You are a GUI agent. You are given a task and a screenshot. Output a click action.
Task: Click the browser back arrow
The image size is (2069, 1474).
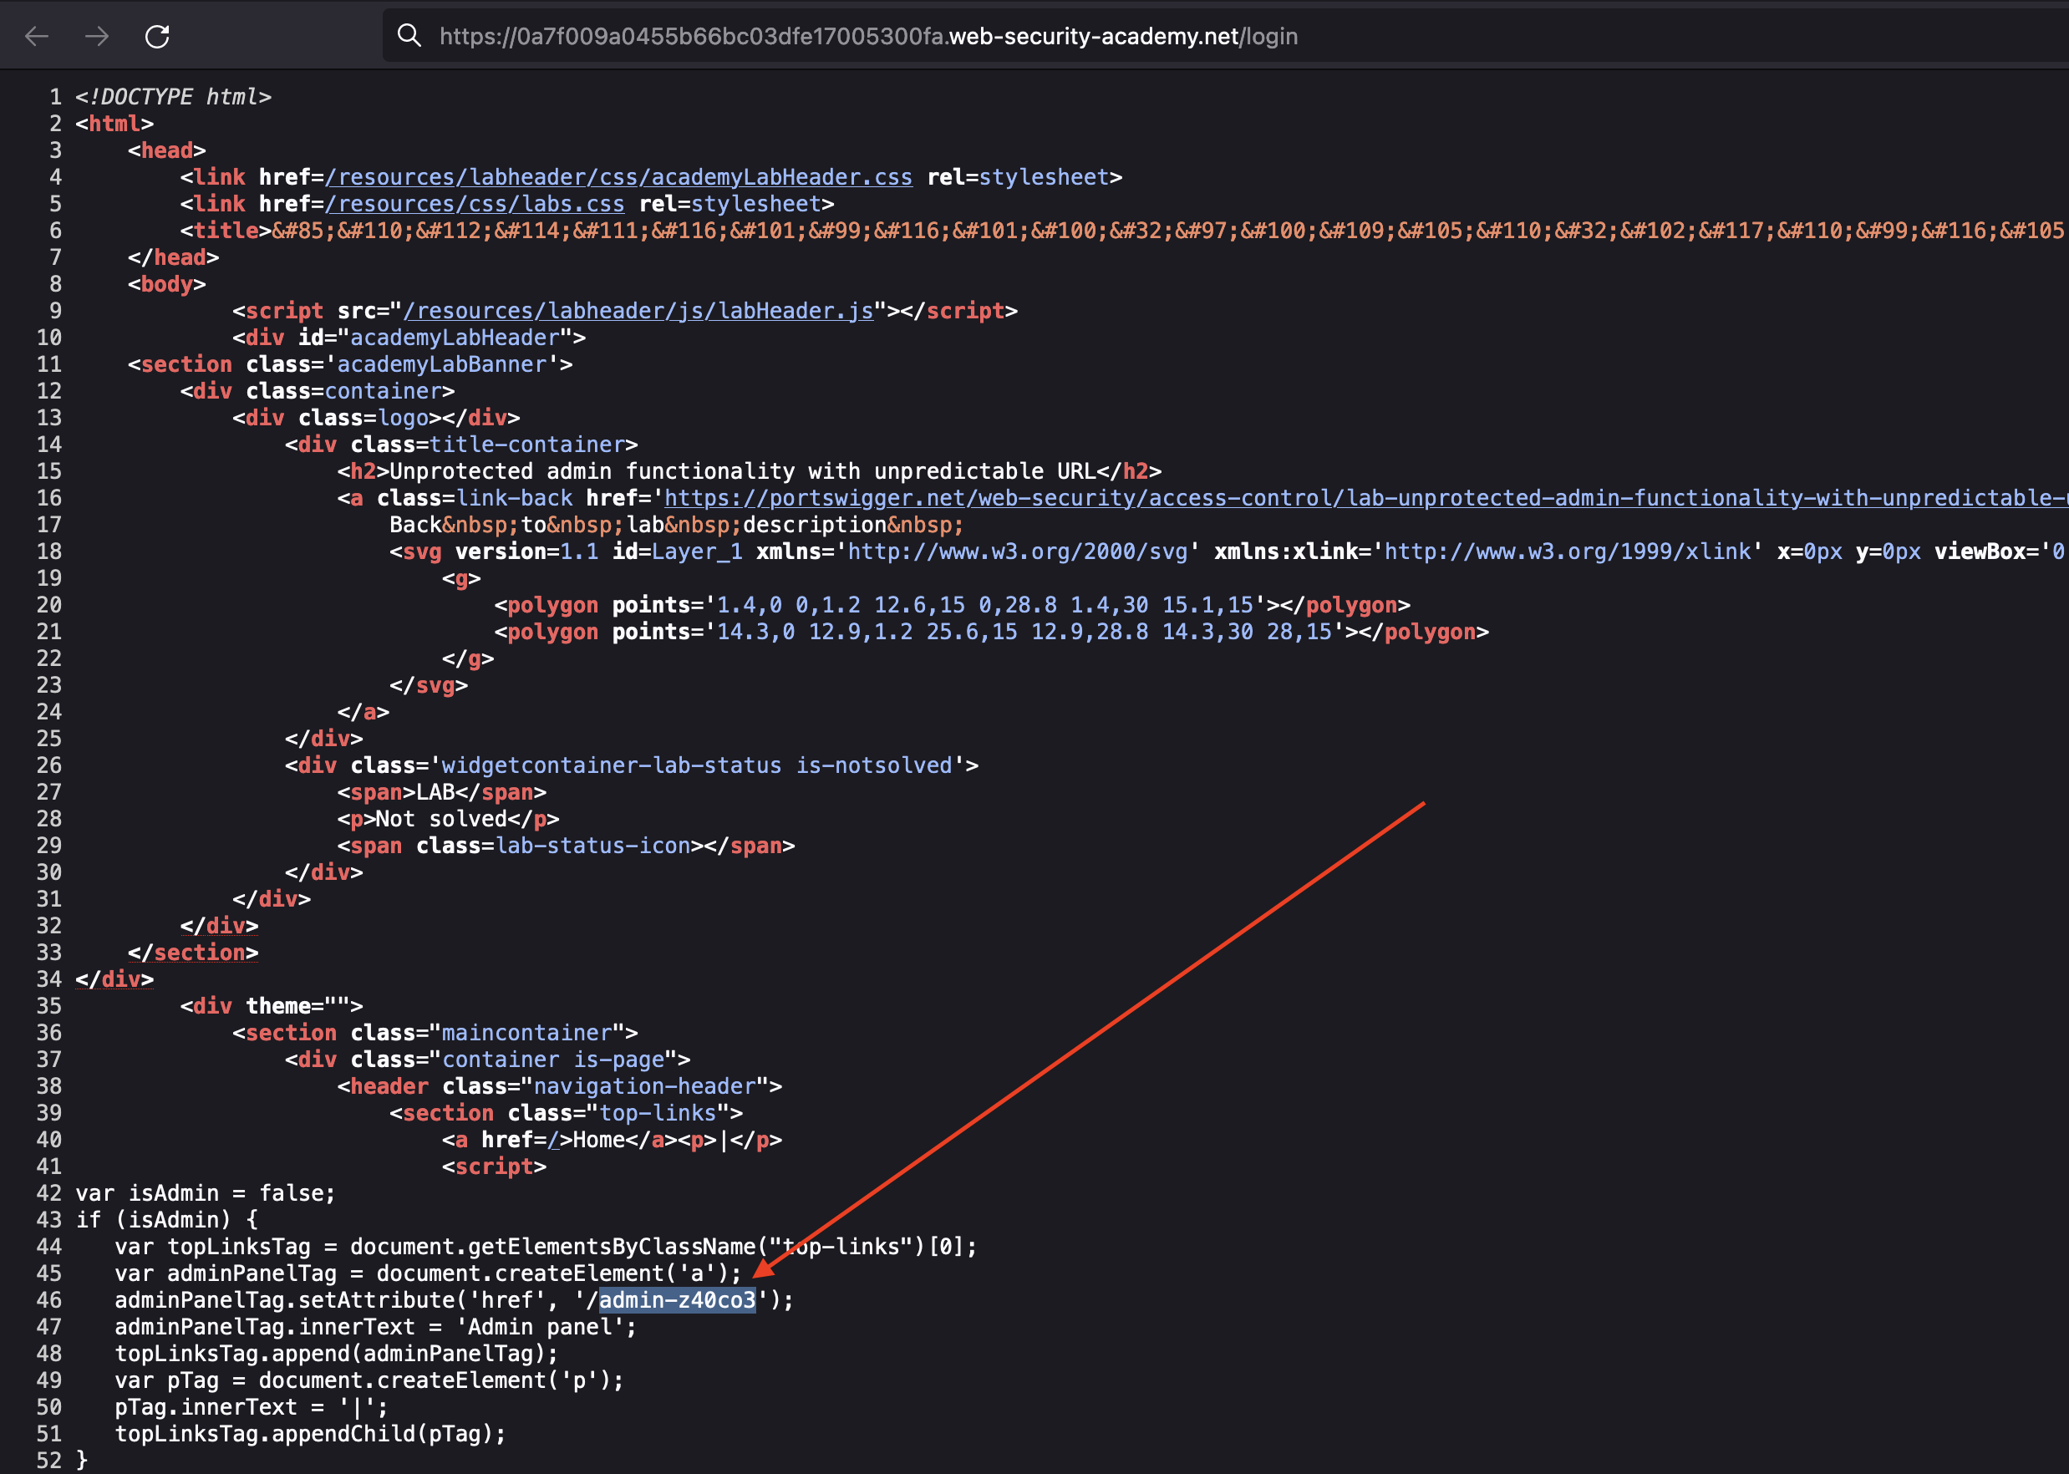pos(36,36)
